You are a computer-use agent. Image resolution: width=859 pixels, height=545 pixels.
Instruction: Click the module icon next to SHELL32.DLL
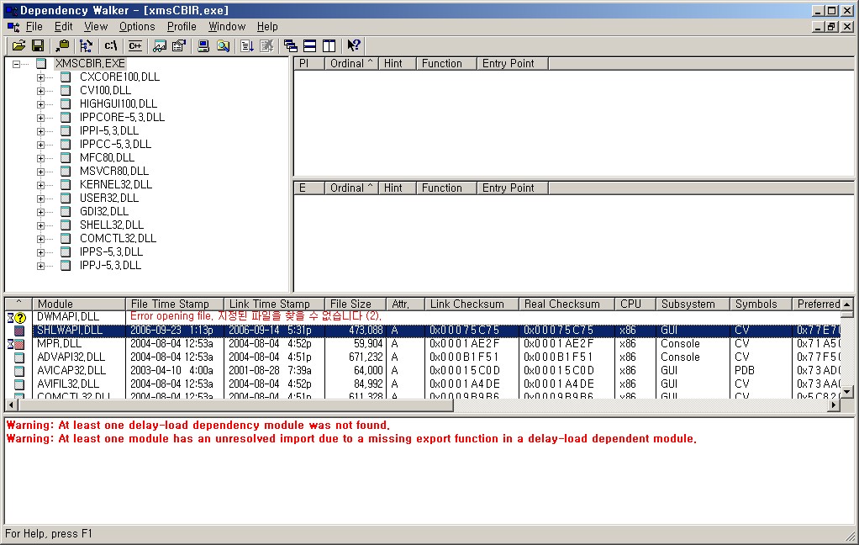(x=66, y=225)
